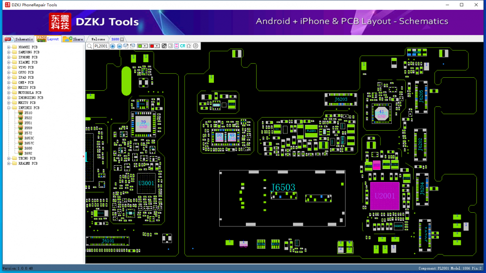Open the Welcome tab
The image size is (486, 273).
pyautogui.click(x=98, y=39)
